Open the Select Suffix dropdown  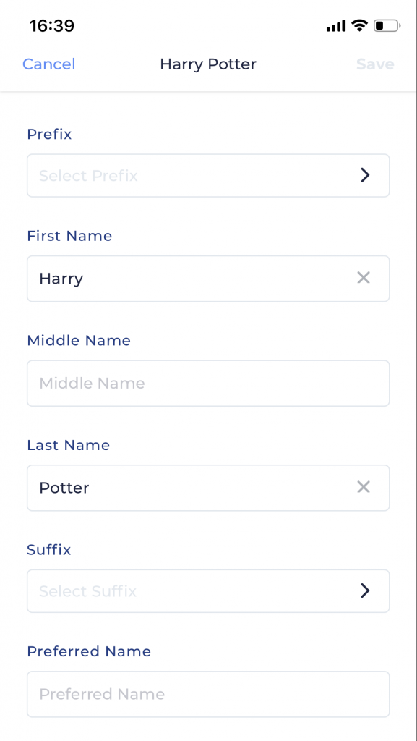[208, 590]
